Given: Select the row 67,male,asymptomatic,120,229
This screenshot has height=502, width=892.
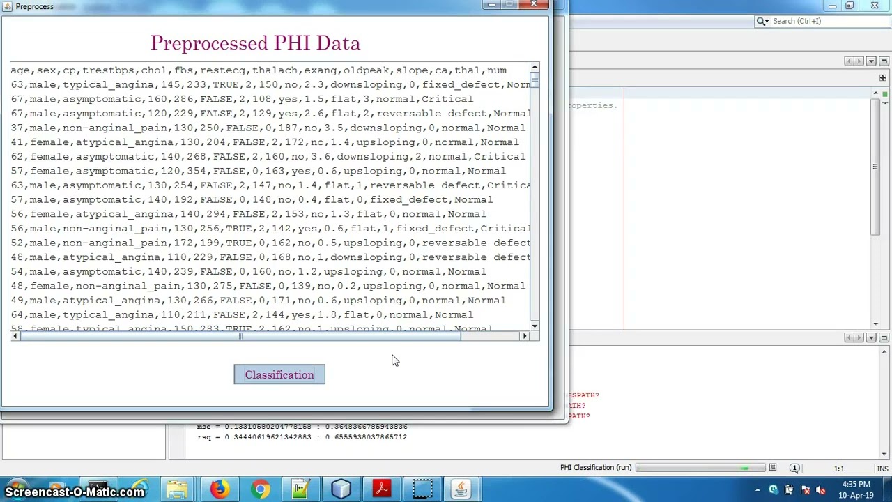Looking at the screenshot, I should (x=270, y=114).
